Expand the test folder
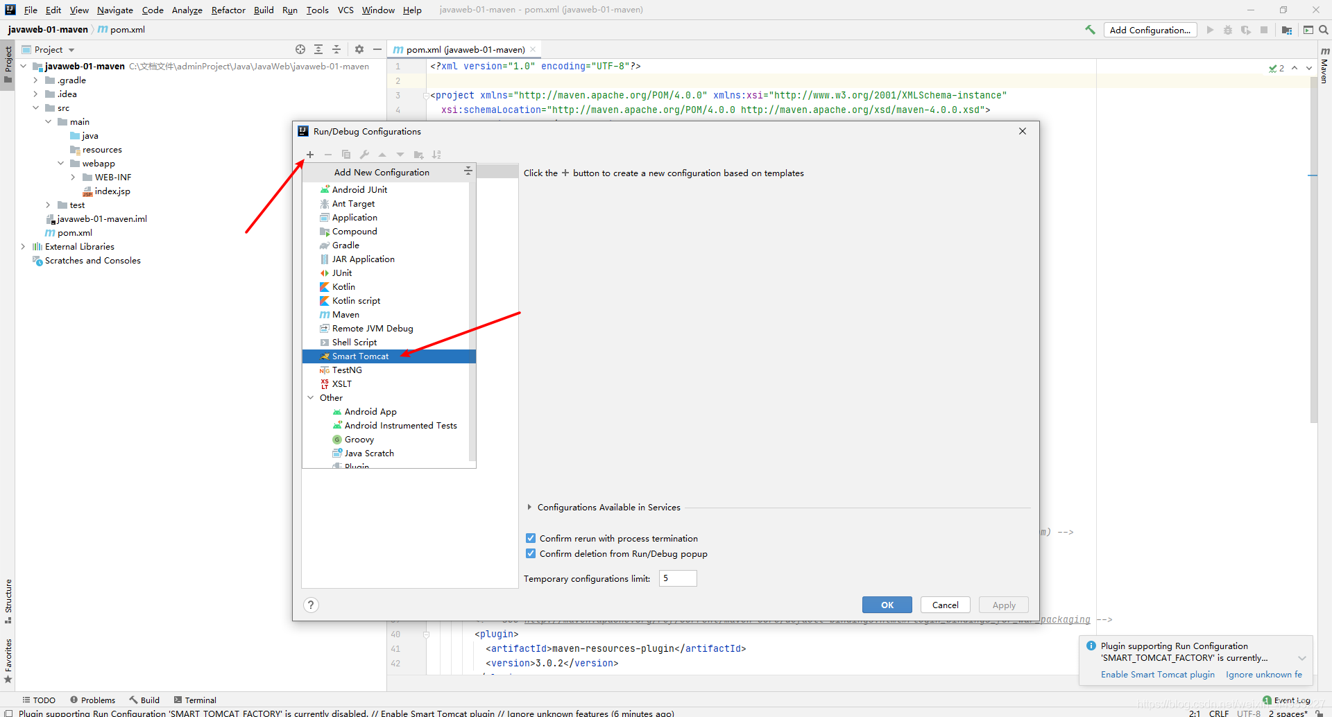The width and height of the screenshot is (1332, 717). pos(49,205)
